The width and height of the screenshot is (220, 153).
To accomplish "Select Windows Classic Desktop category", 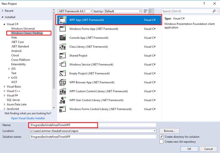I will (x=27, y=33).
